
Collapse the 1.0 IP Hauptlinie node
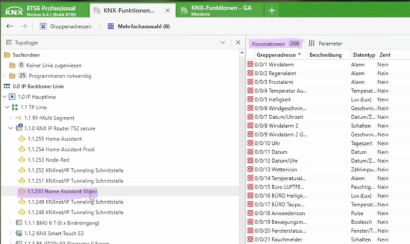[4, 97]
